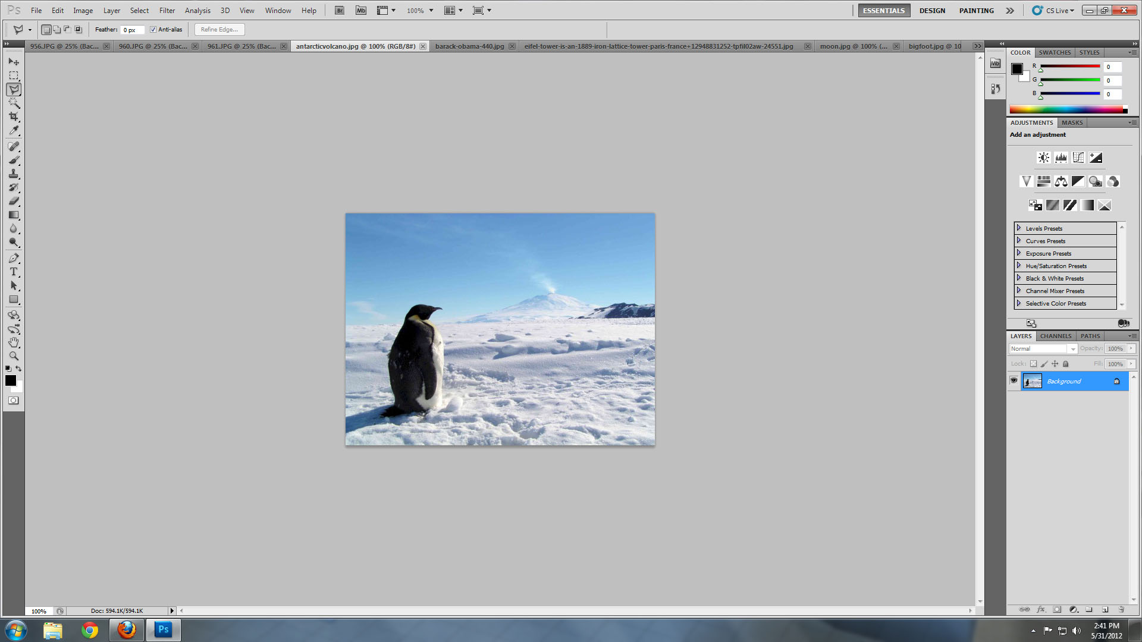Toggle lock transparent pixels
Screen dimensions: 1142x642
1033,364
